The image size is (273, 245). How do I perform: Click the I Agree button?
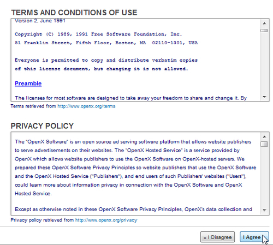coord(254,237)
